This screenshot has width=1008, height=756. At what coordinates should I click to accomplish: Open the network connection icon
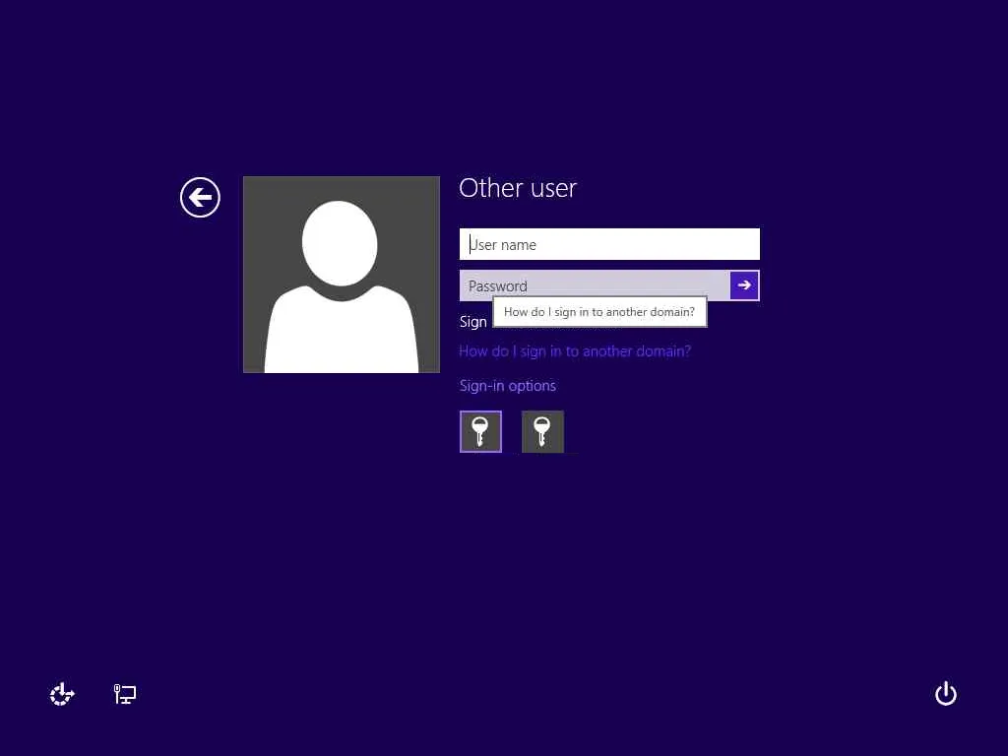pos(125,694)
